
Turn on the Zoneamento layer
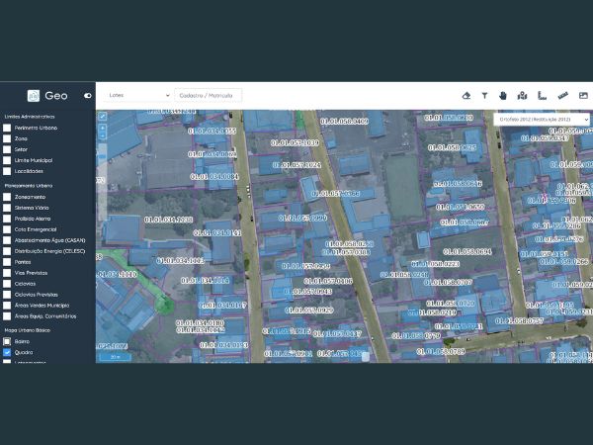[7, 197]
